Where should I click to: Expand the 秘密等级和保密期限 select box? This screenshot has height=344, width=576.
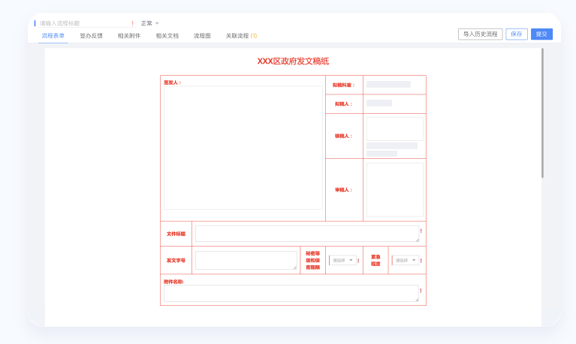(343, 260)
